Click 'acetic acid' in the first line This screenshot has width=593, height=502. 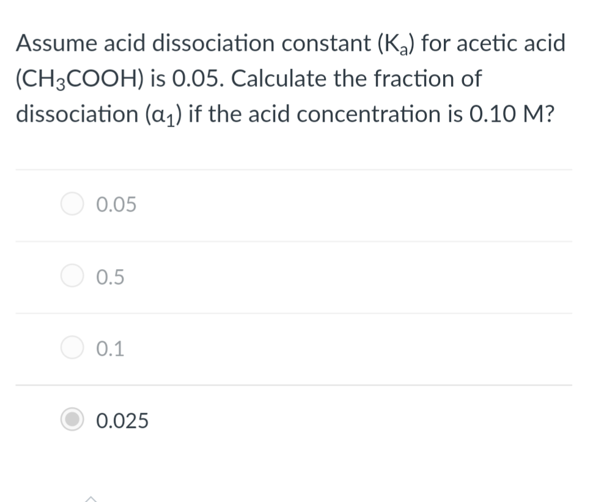pos(511,43)
